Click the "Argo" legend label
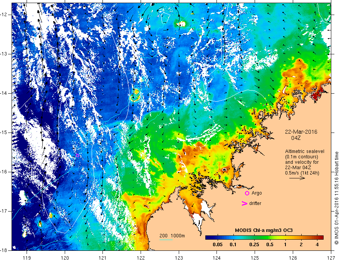The image size is (339, 262). pos(257,193)
